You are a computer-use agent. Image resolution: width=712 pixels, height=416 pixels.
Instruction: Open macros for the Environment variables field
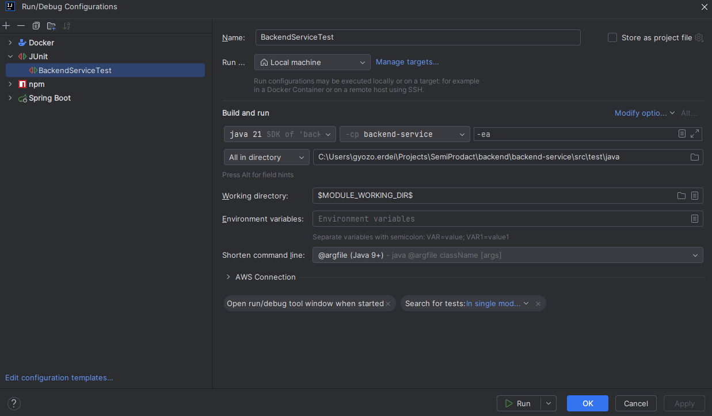695,219
